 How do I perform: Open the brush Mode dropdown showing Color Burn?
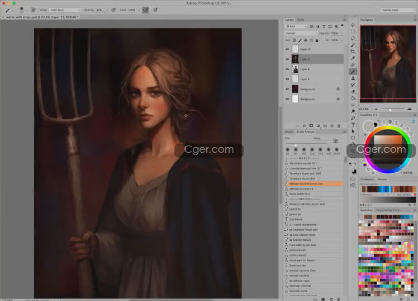[65, 10]
